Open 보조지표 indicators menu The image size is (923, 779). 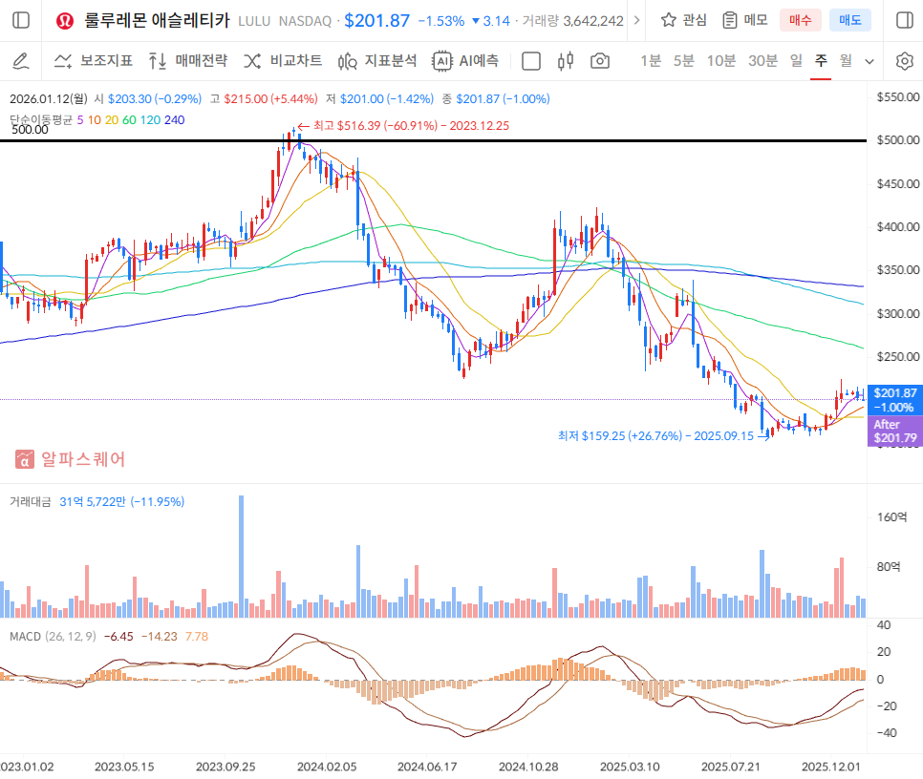(93, 61)
